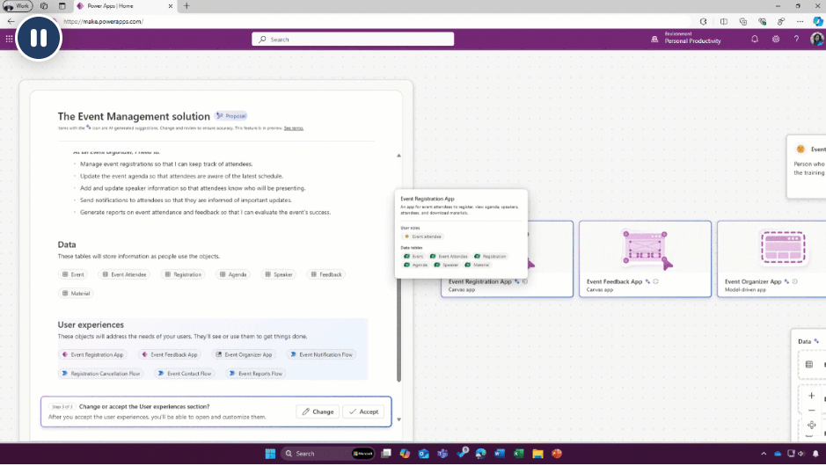
Task: Select the Event Organizer App chip
Action: pos(244,355)
